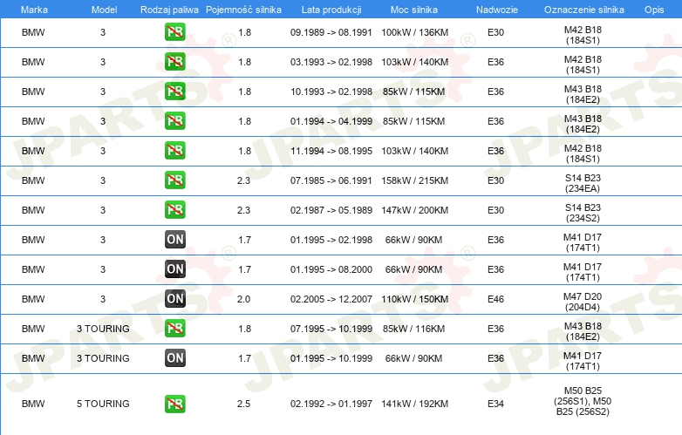Image resolution: width=682 pixels, height=435 pixels.
Task: Click the petrol icon in the 158kW / 215KM row
Action: point(174,180)
